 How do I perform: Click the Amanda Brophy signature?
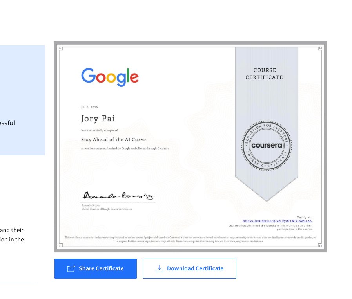pos(118,195)
